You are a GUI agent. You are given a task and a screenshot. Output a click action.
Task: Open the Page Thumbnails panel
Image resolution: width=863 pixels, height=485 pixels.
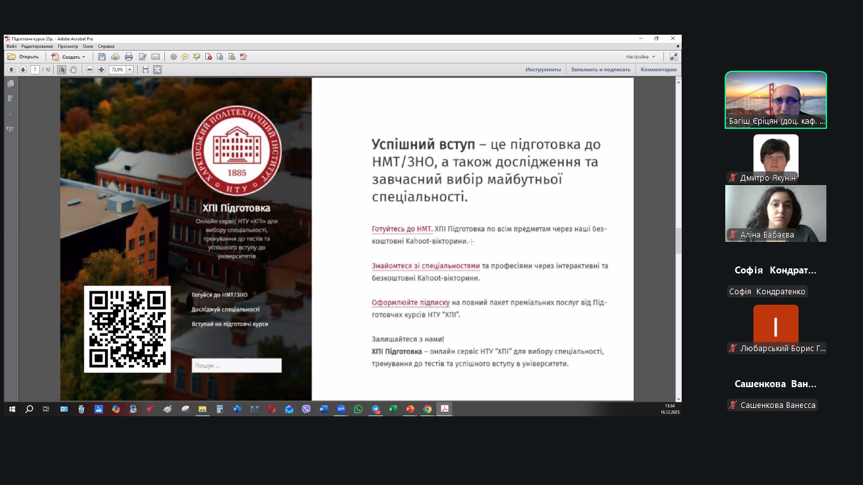11,83
